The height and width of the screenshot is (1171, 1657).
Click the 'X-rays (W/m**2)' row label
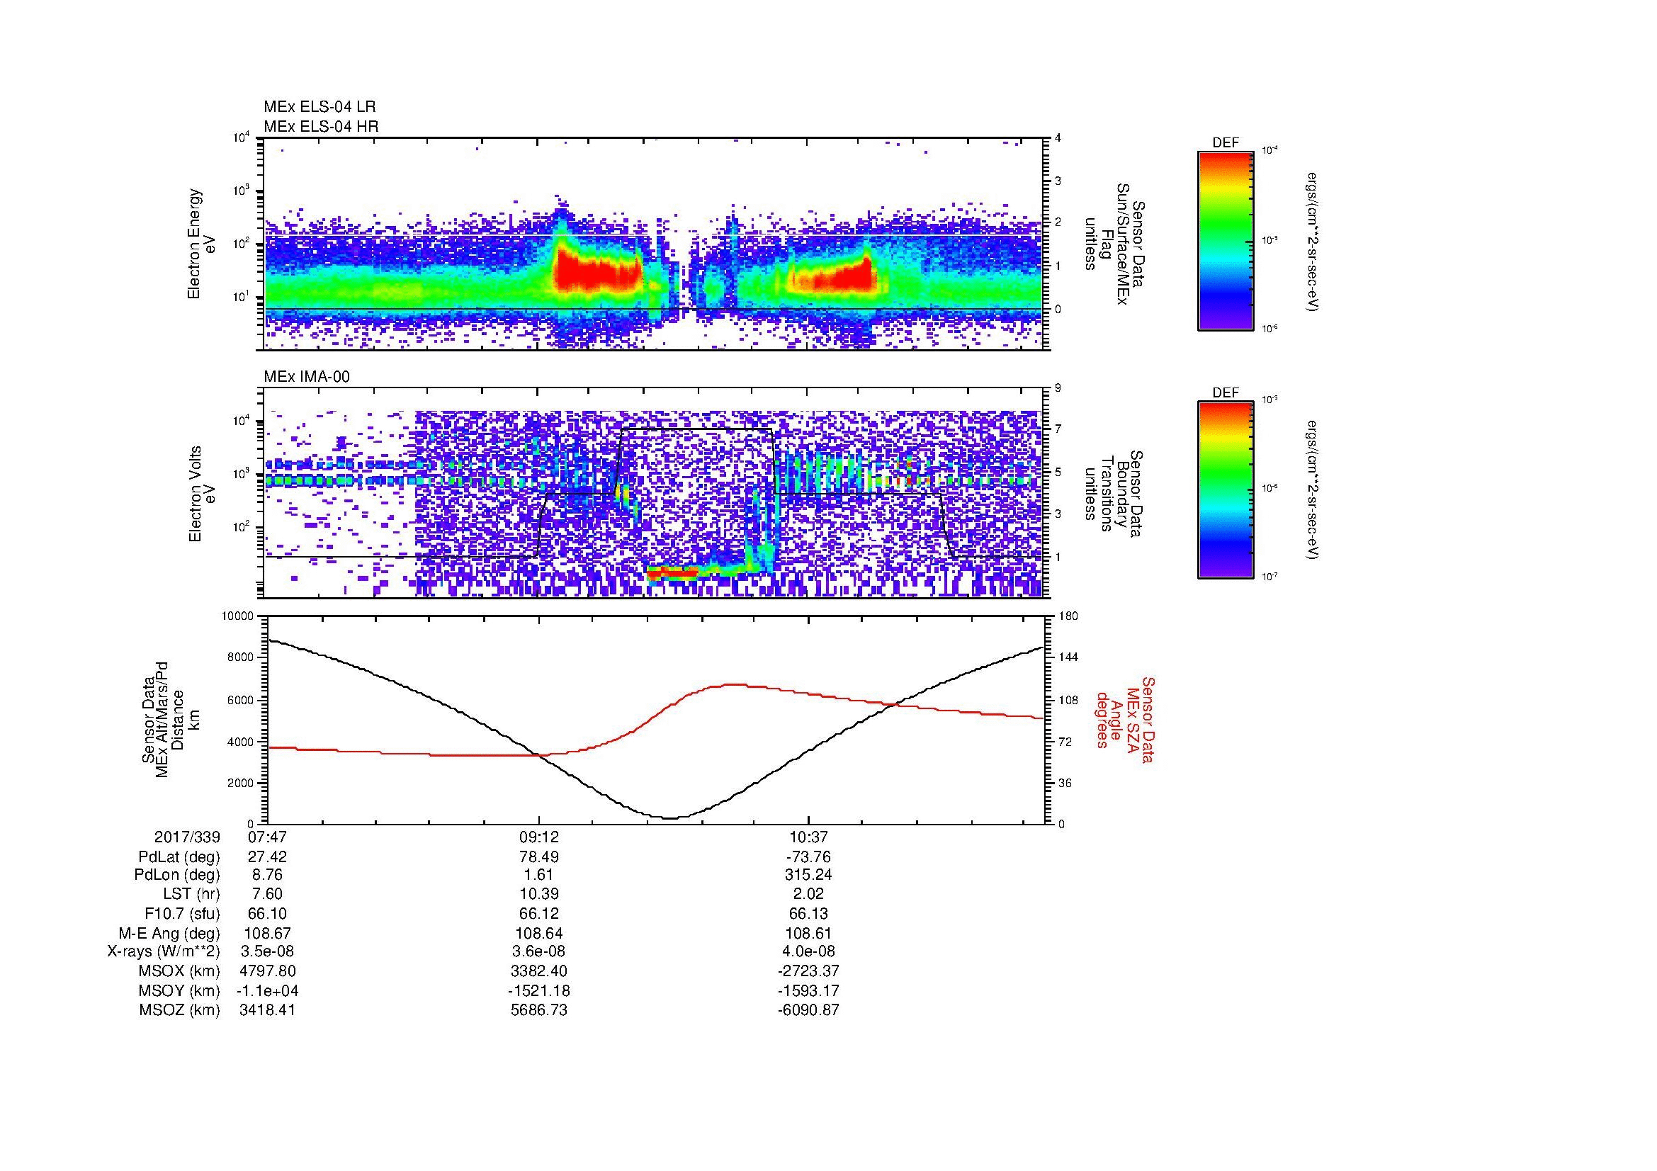point(164,951)
